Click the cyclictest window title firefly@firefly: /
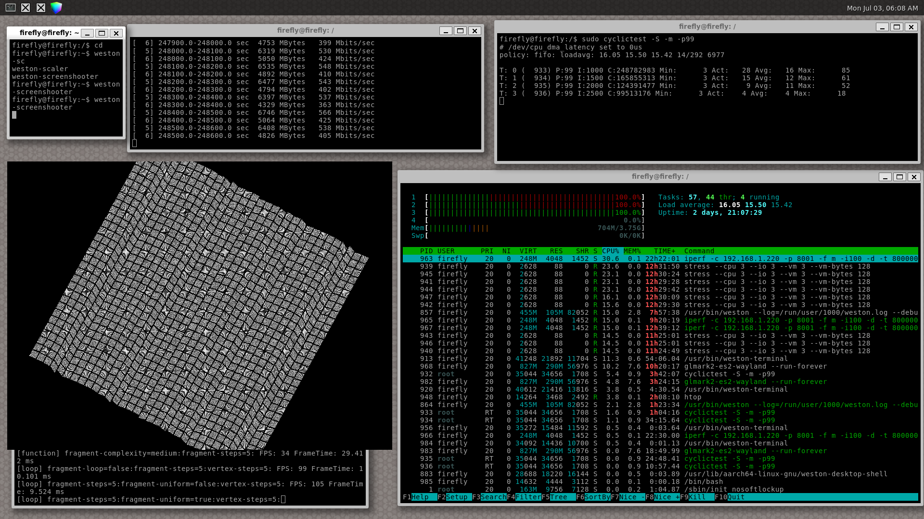The height and width of the screenshot is (519, 924). (707, 26)
